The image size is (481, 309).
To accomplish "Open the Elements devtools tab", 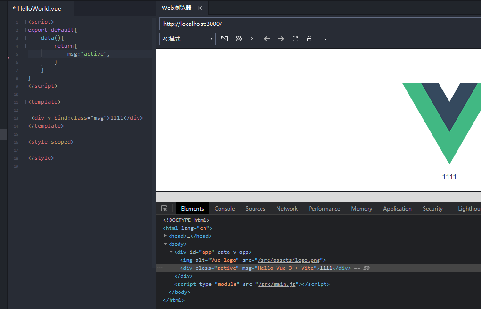I will coord(192,208).
